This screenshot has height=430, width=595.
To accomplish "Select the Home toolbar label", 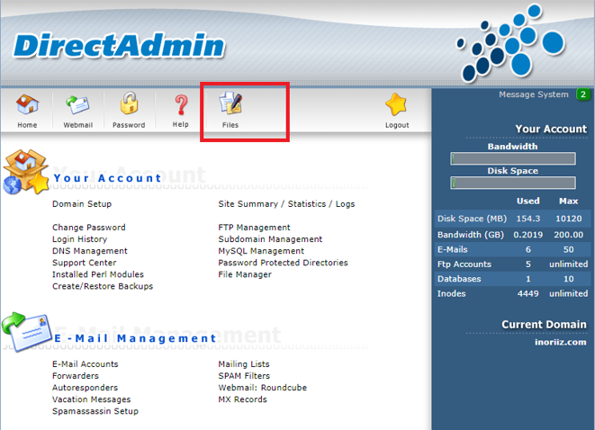I will coord(27,125).
